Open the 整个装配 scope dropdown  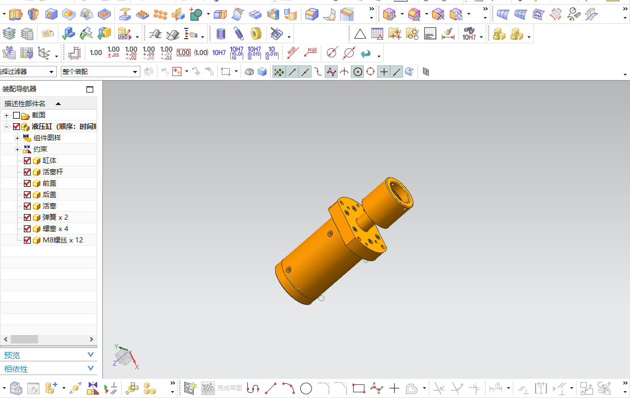[100, 72]
